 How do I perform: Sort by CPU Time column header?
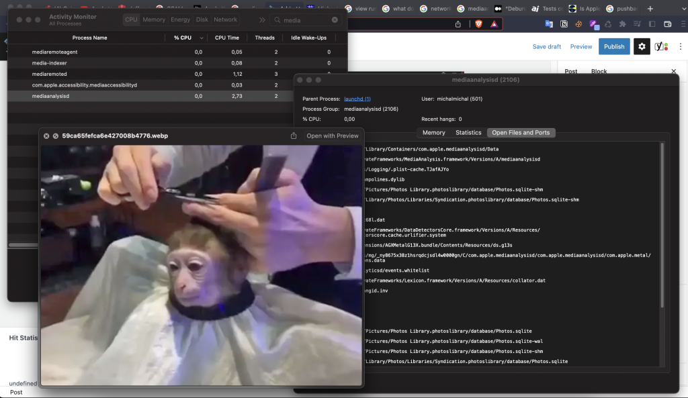click(x=227, y=38)
